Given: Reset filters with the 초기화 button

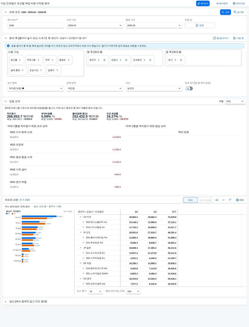Looking at the screenshot, I should coord(239,12).
